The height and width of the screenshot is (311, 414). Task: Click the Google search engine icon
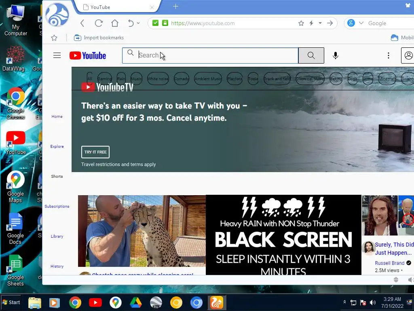tap(351, 23)
